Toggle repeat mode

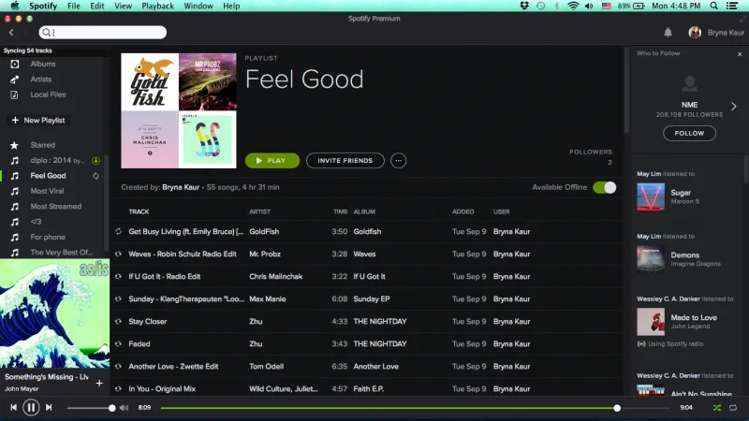(735, 408)
